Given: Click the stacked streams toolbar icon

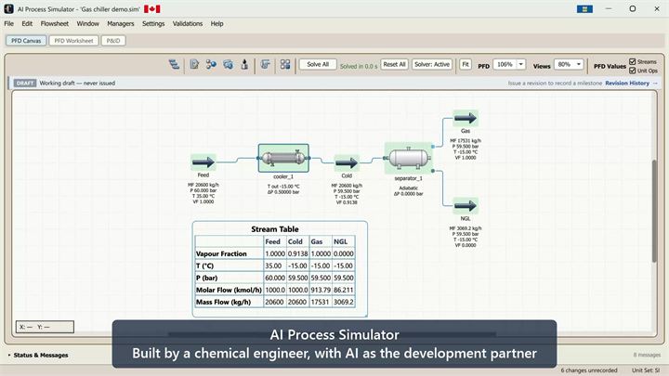Looking at the screenshot, I should [174, 64].
